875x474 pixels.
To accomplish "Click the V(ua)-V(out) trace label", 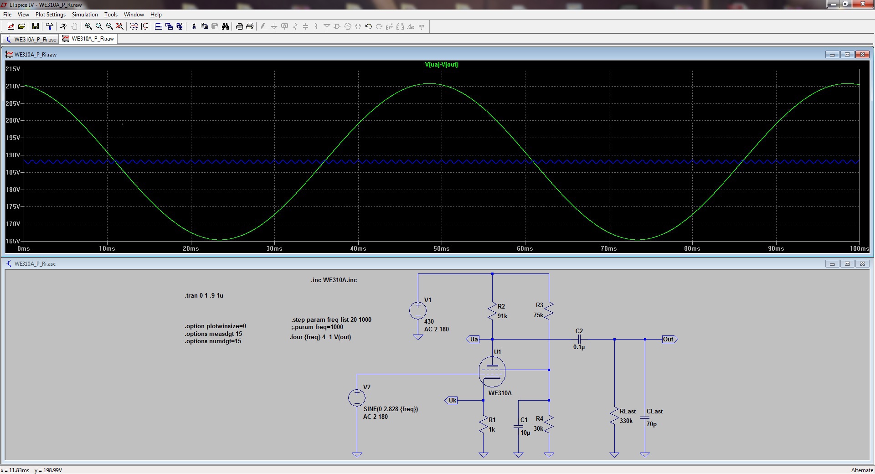I will 441,65.
